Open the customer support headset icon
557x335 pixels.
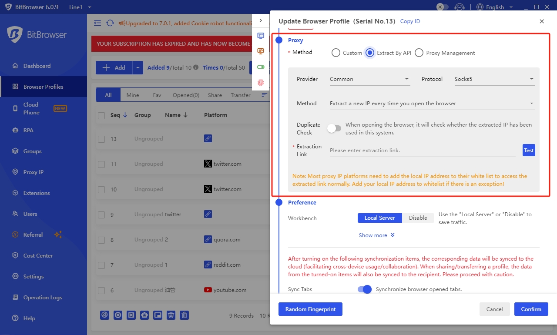pyautogui.click(x=459, y=7)
